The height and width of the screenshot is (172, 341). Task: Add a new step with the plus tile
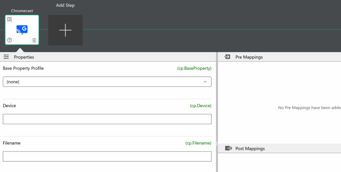point(65,30)
